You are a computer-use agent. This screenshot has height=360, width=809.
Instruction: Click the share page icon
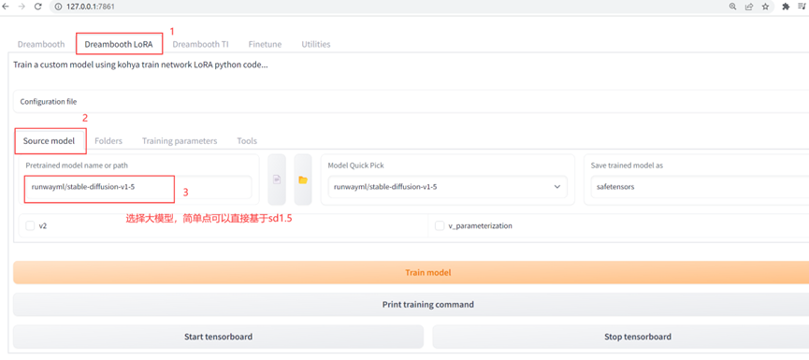coord(748,7)
